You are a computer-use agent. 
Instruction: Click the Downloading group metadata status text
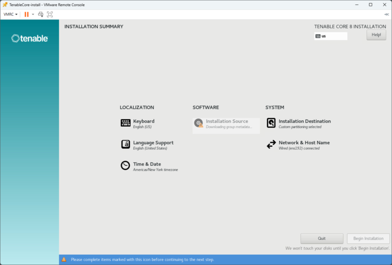tap(229, 127)
